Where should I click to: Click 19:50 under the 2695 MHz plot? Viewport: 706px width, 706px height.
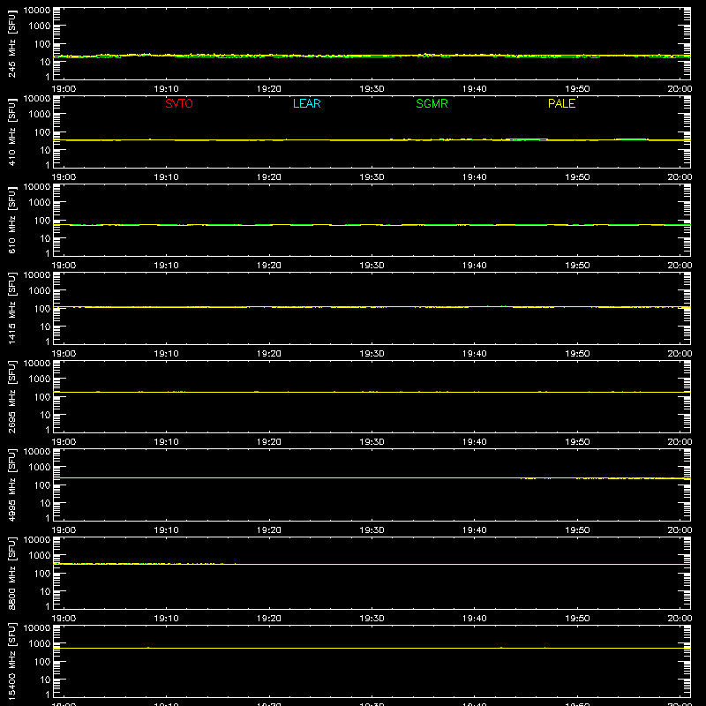[x=577, y=442]
